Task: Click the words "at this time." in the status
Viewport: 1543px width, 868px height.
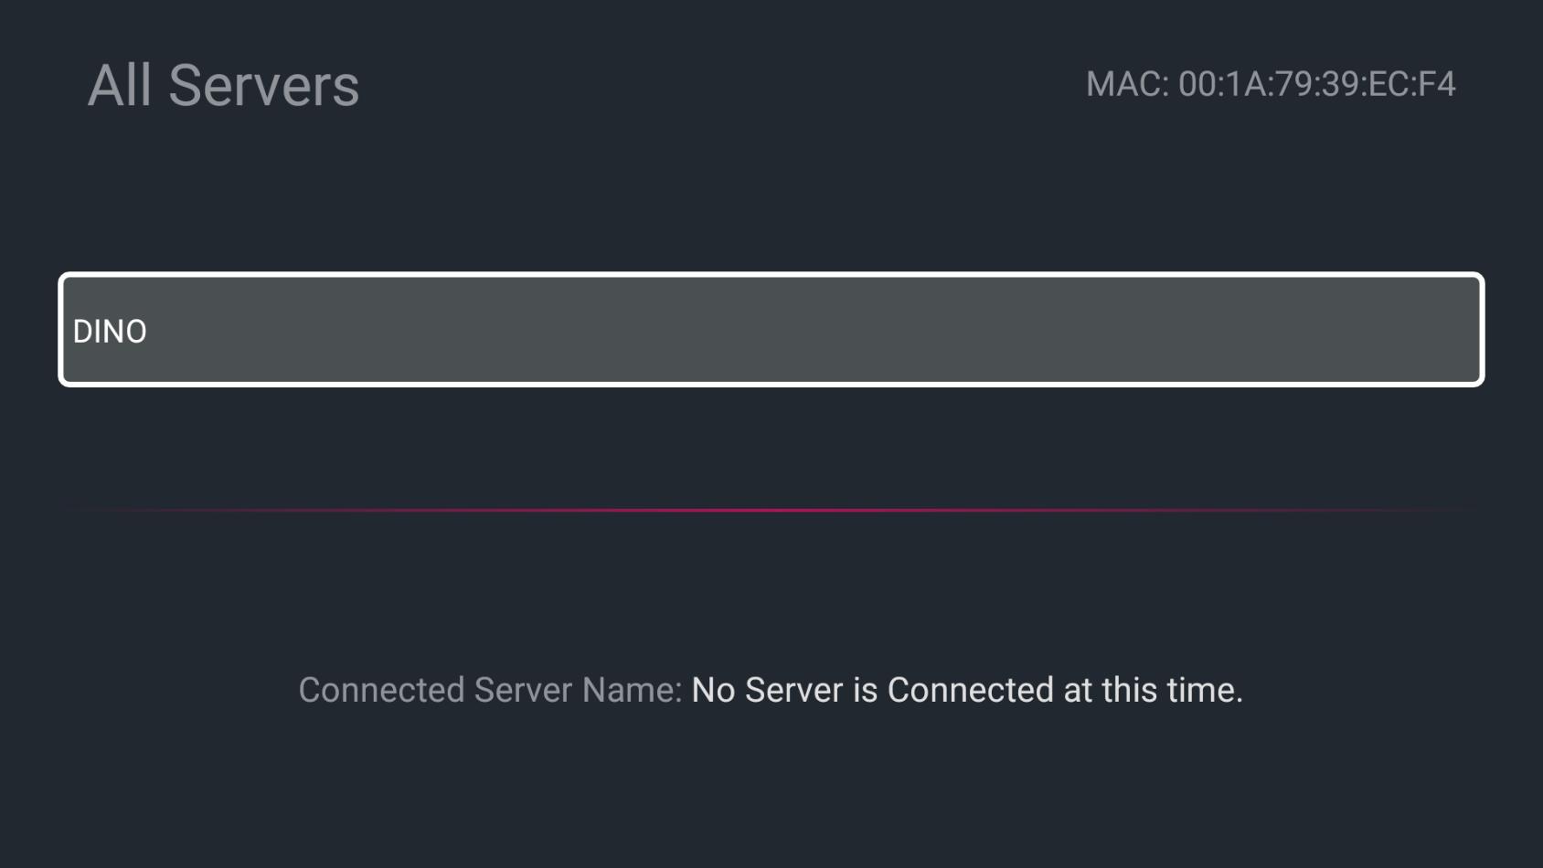Action: (x=1154, y=690)
